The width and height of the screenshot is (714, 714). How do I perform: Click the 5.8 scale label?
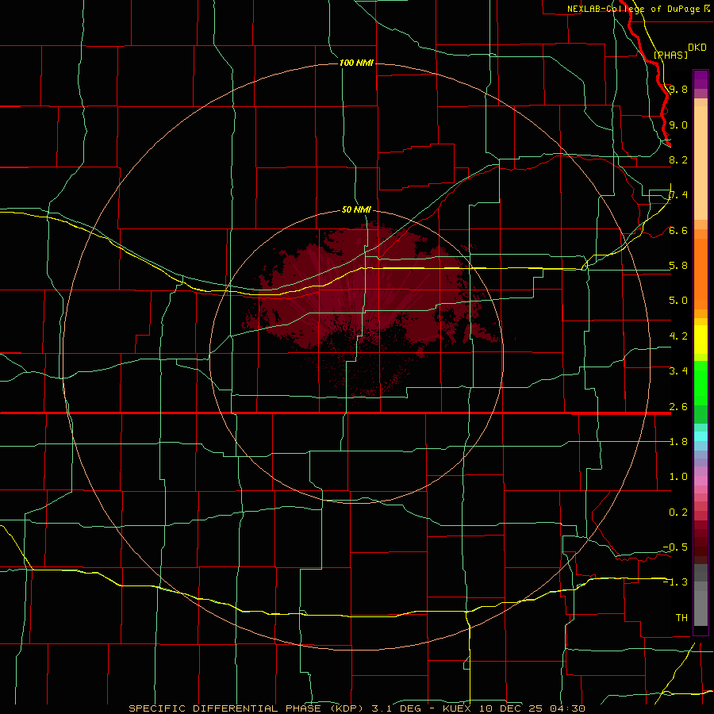(678, 266)
